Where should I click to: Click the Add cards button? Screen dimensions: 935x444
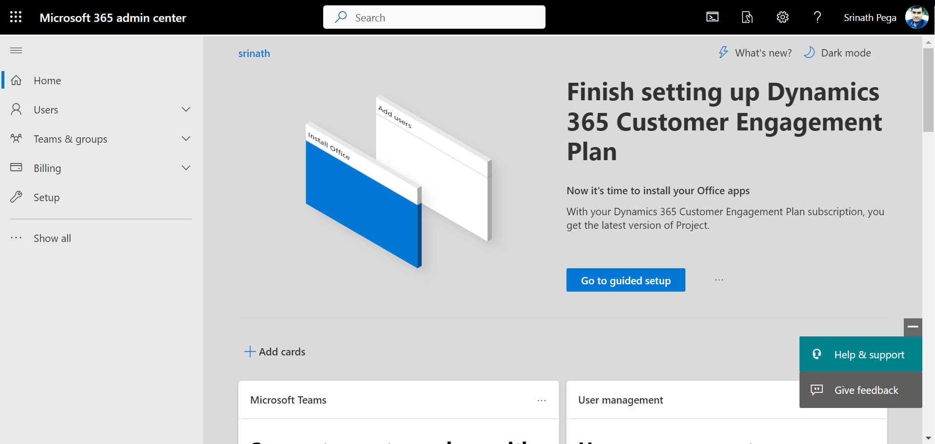click(275, 352)
